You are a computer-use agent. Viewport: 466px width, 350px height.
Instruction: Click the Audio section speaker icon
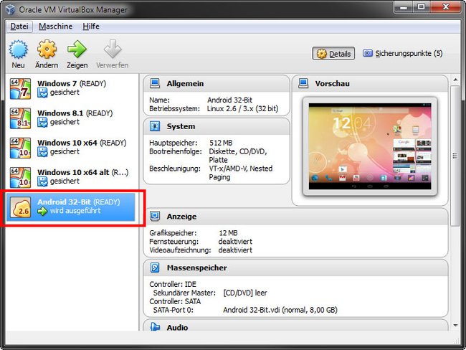(155, 327)
